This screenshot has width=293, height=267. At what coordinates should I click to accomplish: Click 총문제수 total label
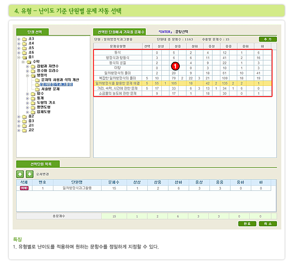59,216
